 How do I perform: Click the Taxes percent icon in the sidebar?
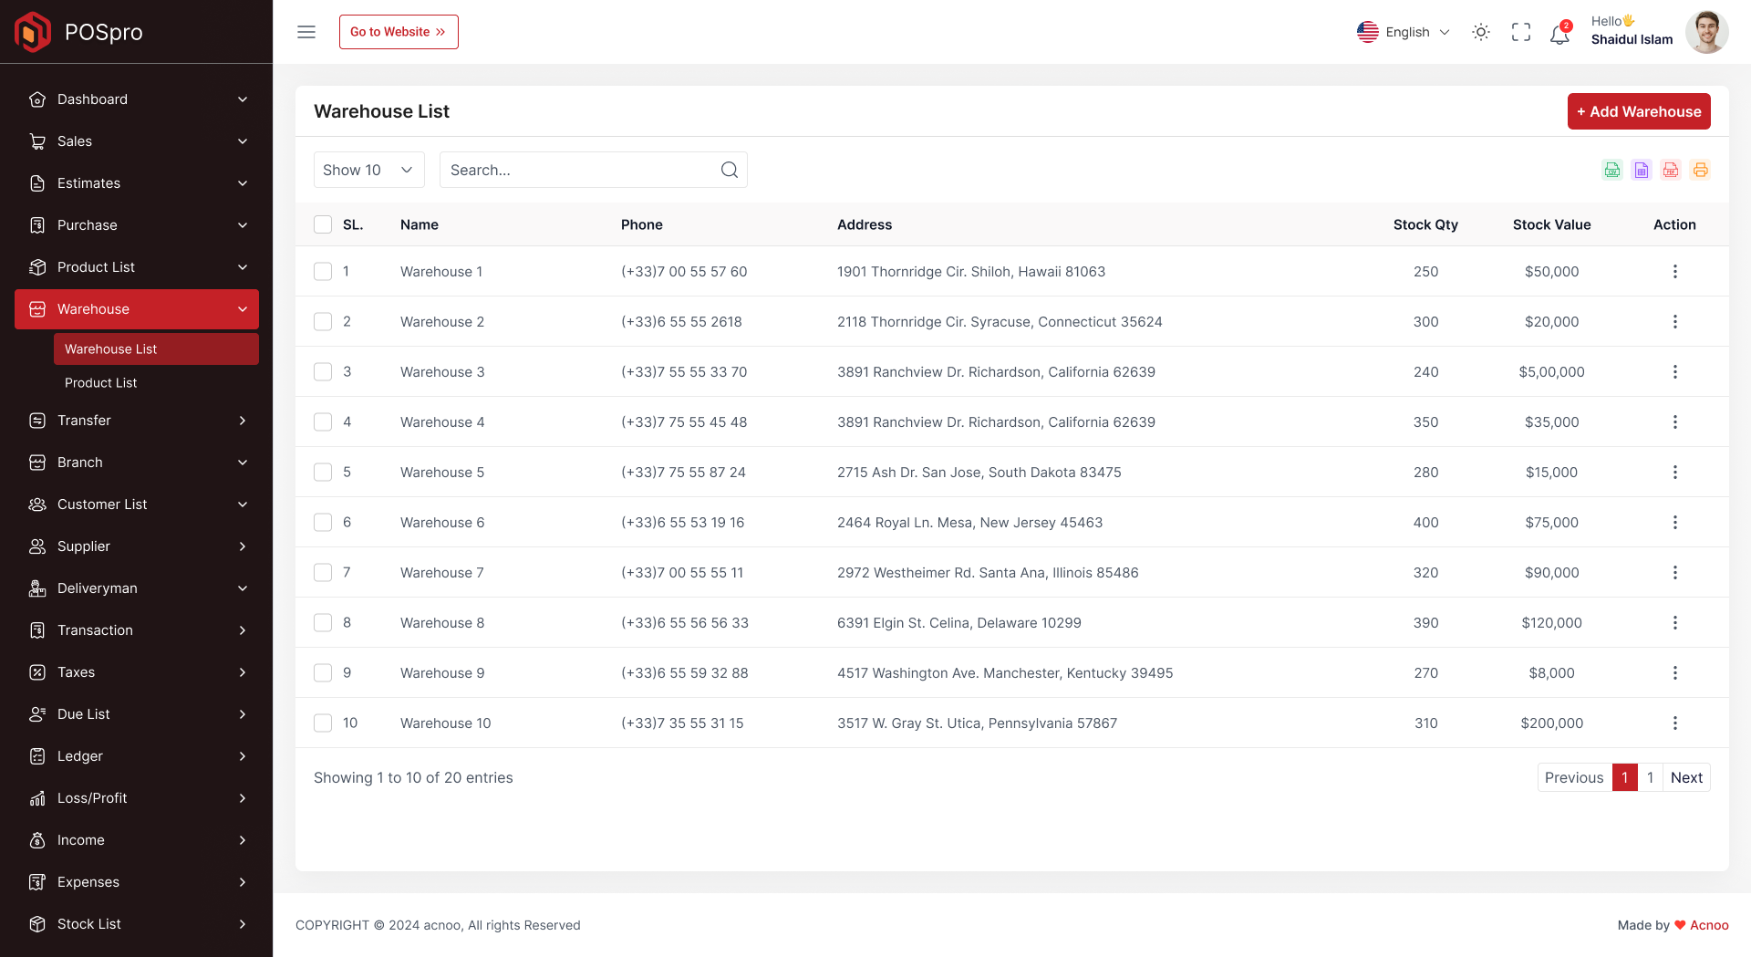click(37, 672)
